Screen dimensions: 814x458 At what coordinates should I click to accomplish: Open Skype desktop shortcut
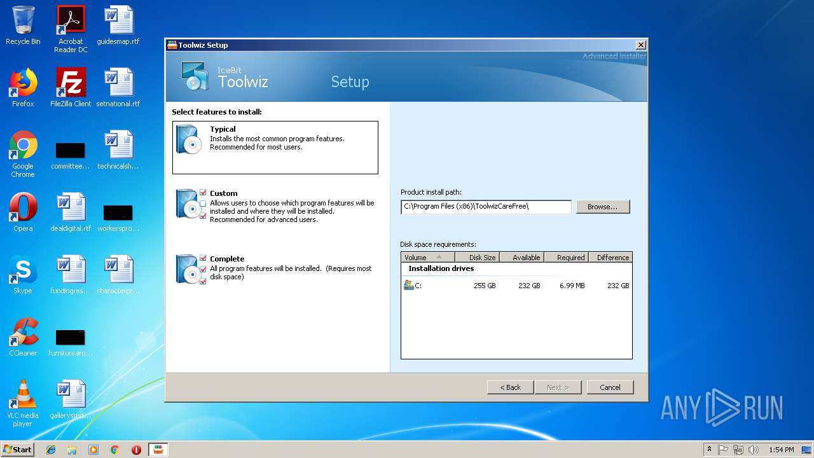click(x=23, y=275)
